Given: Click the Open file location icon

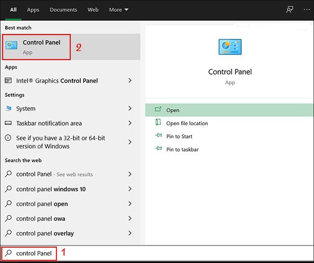Looking at the screenshot, I should tap(158, 122).
